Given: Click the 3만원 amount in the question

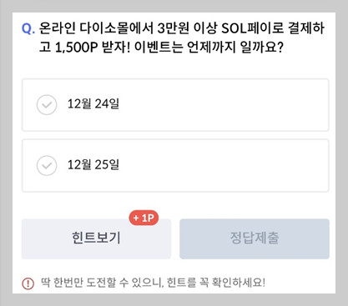Looking at the screenshot, I should pos(174,28).
